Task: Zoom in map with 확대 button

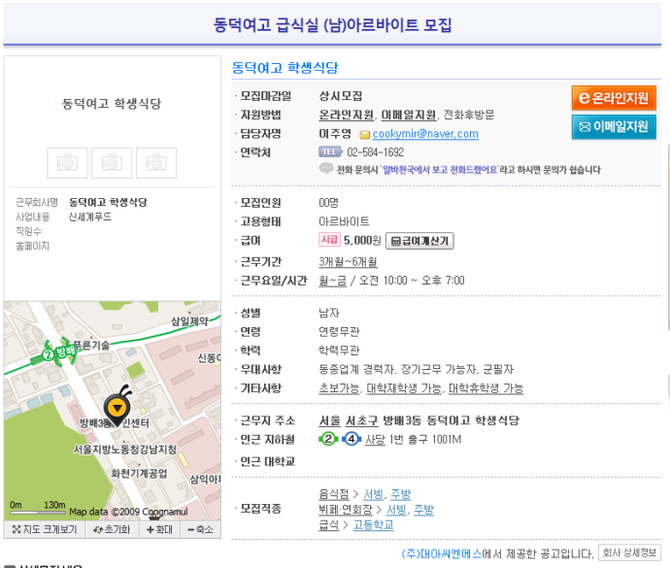Action: [x=159, y=529]
